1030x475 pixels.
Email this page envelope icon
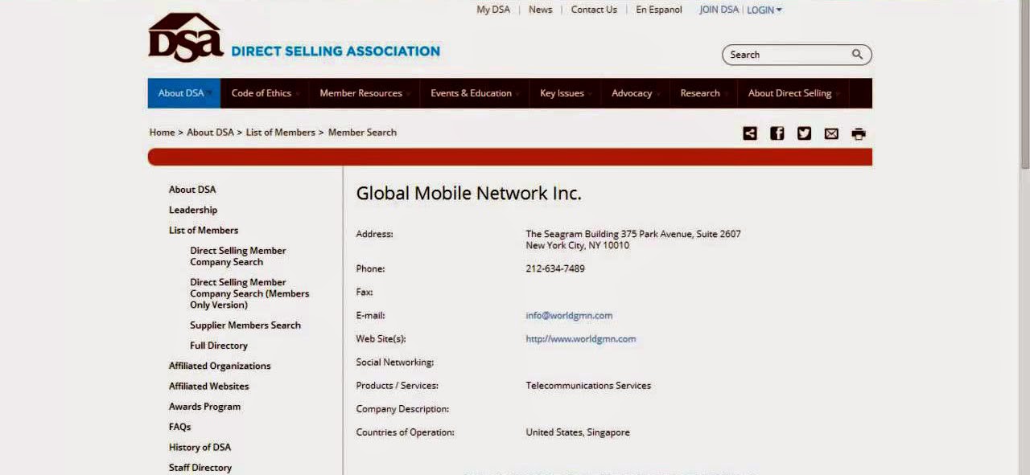coord(831,134)
